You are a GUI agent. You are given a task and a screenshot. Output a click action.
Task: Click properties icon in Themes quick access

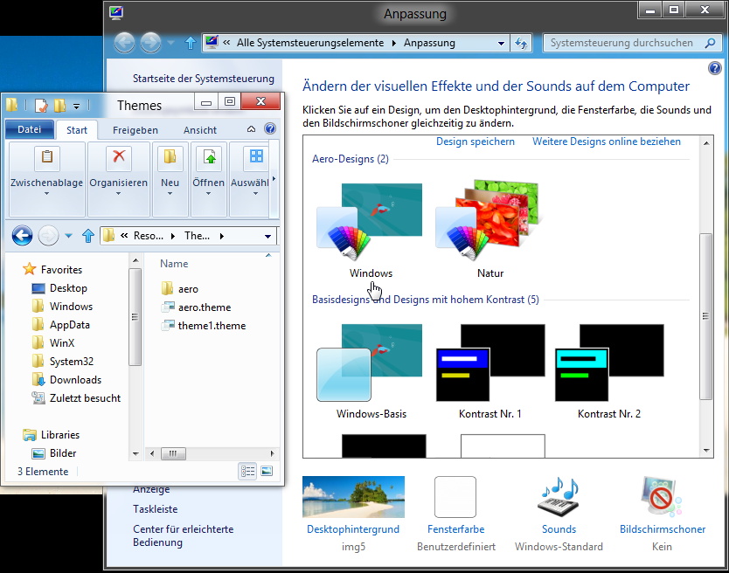[x=41, y=106]
